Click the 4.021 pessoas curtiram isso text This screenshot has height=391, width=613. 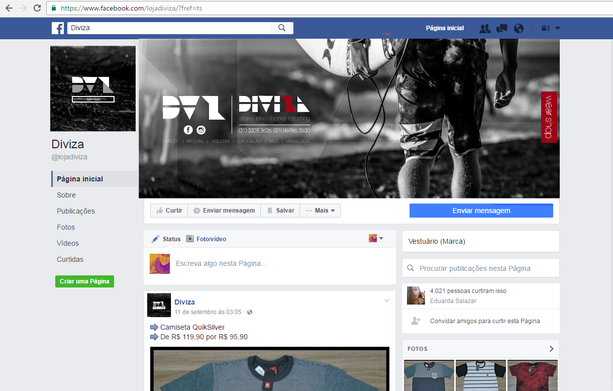coord(468,291)
